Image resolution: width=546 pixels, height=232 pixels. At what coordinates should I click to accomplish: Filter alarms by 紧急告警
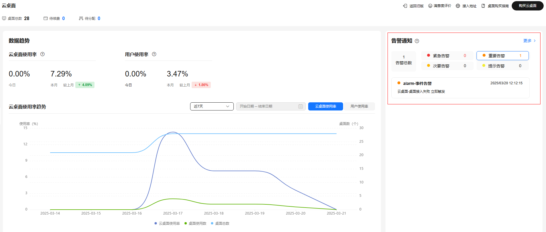[x=447, y=56]
